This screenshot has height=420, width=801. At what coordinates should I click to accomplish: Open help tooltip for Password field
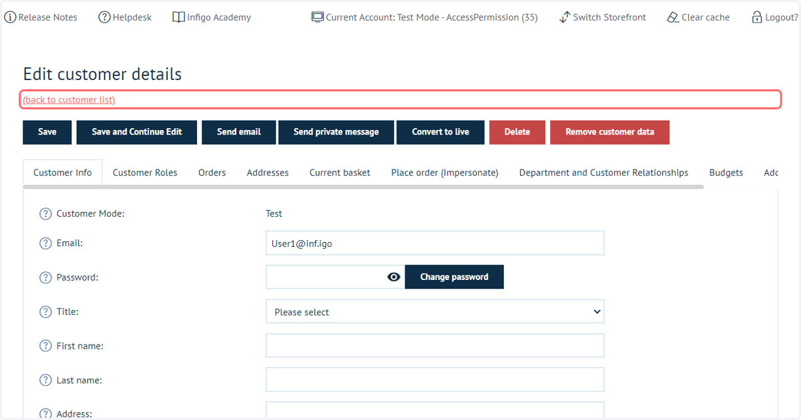[x=45, y=277]
